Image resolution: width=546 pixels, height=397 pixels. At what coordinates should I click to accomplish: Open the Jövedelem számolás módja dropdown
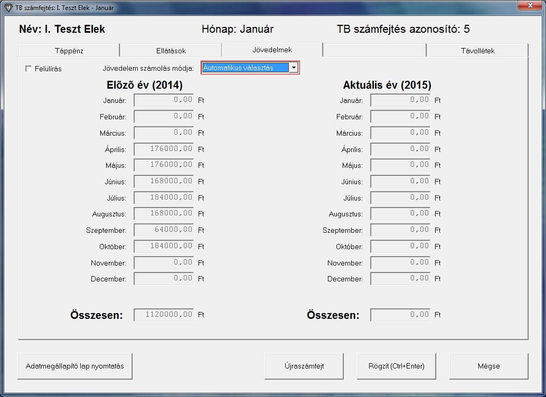[294, 68]
